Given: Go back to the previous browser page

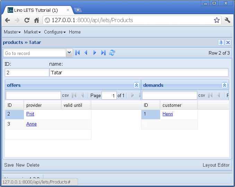Looking at the screenshot, I should coord(8,20).
